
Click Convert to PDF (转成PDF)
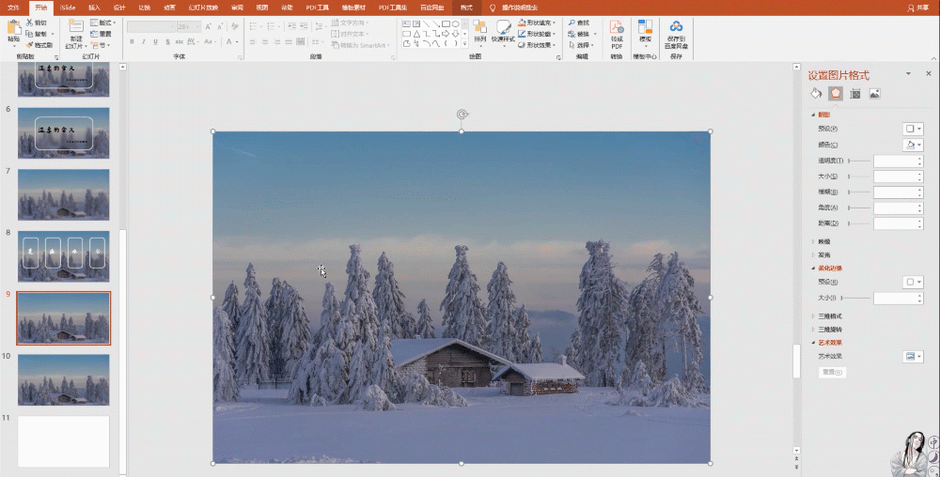coord(617,34)
